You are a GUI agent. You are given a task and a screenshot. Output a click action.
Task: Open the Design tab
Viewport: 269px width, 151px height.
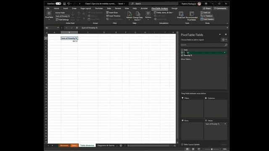[174, 8]
